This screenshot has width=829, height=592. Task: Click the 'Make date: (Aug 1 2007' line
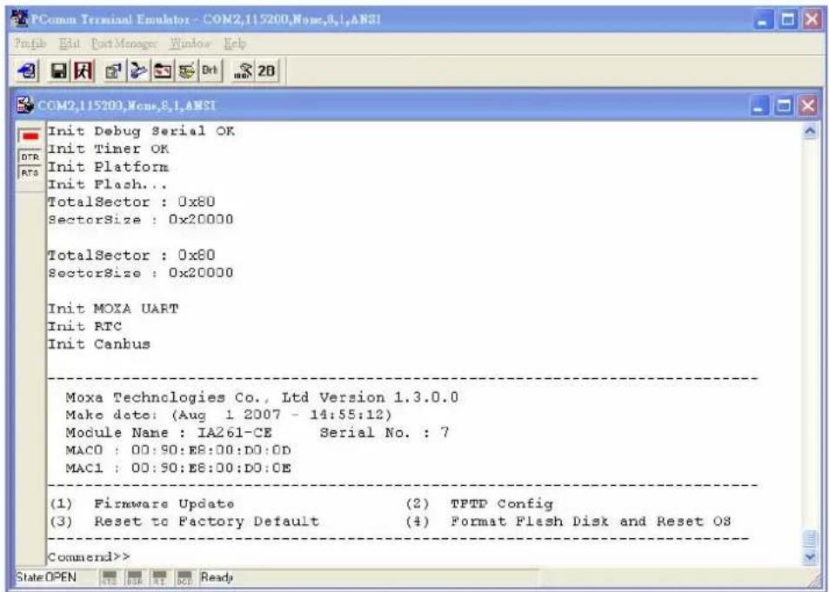pyautogui.click(x=229, y=415)
